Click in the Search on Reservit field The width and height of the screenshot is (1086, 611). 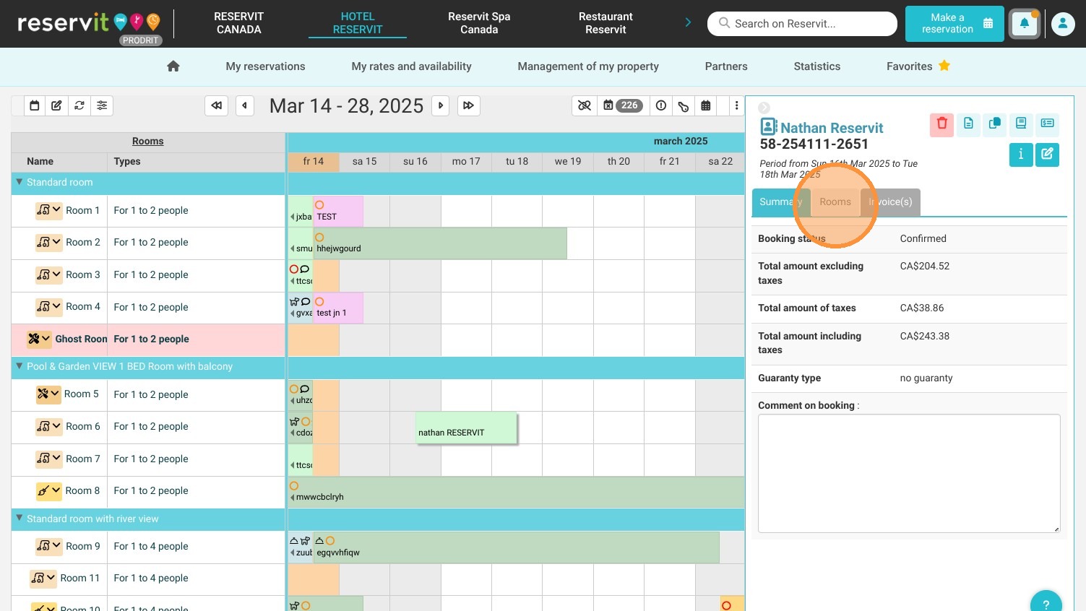802,24
